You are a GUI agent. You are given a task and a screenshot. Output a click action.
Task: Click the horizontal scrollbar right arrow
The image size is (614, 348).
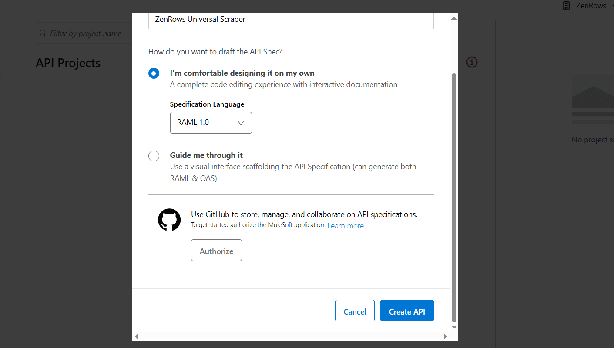[445, 336]
